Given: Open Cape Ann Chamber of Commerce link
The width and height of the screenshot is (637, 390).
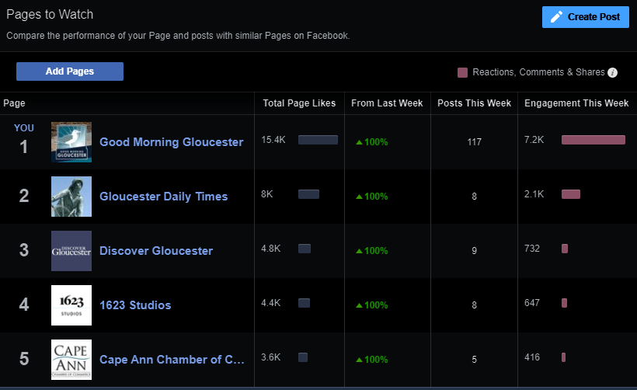Looking at the screenshot, I should 172,360.
